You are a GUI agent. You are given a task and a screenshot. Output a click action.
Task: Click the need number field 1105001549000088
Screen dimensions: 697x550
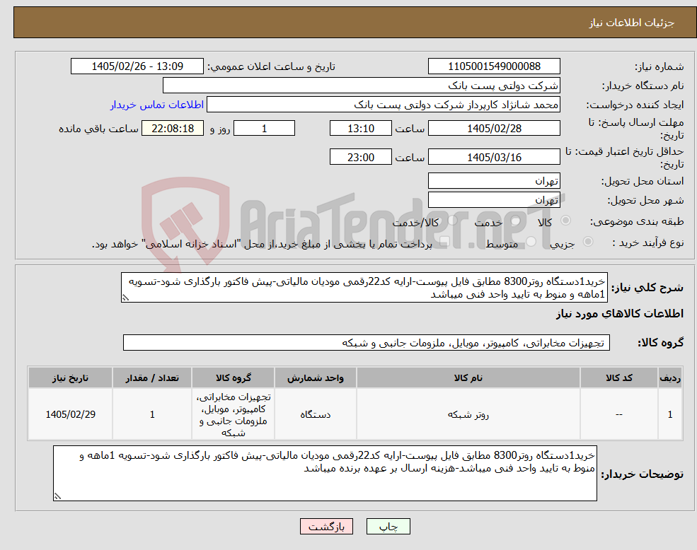[494, 66]
